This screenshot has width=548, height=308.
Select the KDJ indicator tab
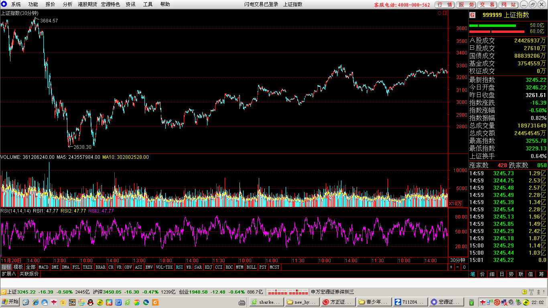click(208, 267)
